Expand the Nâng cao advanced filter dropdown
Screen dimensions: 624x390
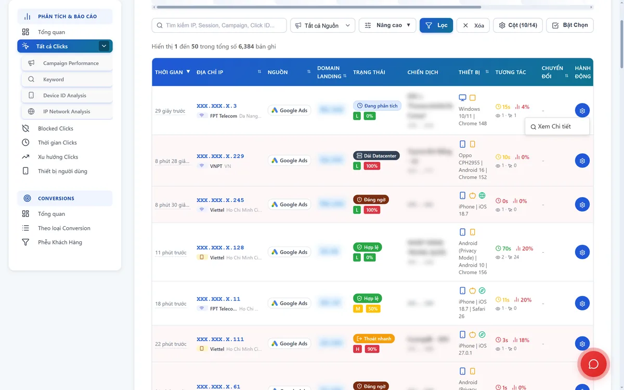[x=387, y=25]
